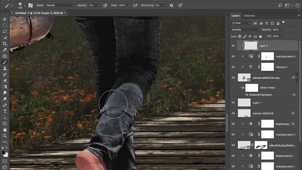Open smoothing options gear
The height and width of the screenshot is (170, 302).
click(x=171, y=5)
